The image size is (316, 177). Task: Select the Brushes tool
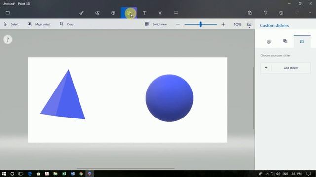[x=81, y=13]
